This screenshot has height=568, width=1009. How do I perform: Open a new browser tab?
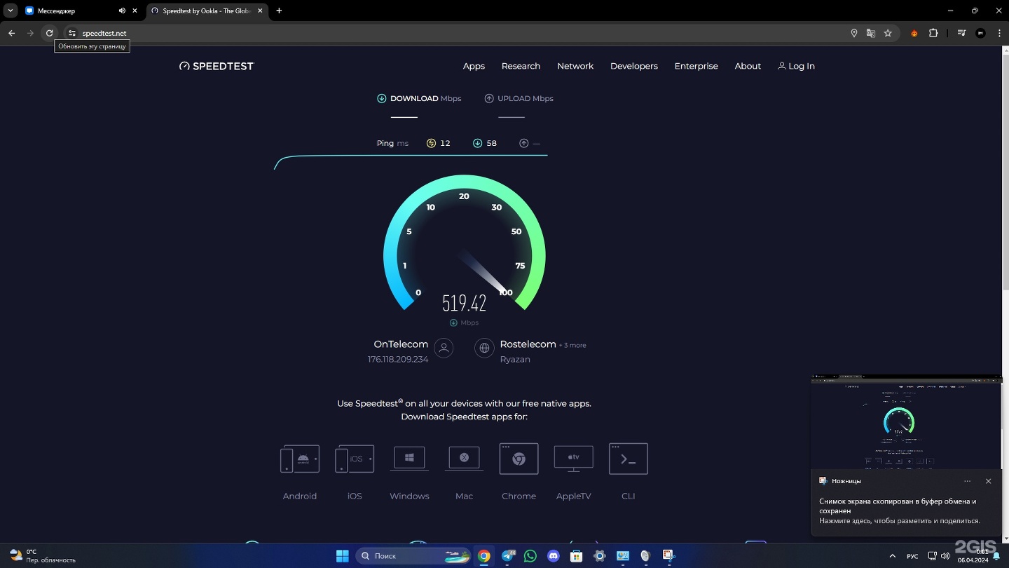(279, 11)
